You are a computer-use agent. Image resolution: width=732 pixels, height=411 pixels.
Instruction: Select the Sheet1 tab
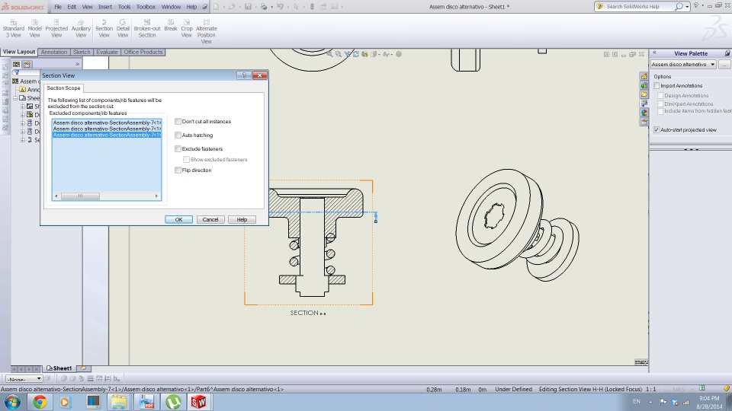coord(59,368)
